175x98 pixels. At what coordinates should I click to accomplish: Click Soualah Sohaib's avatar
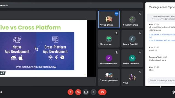(x=132, y=19)
